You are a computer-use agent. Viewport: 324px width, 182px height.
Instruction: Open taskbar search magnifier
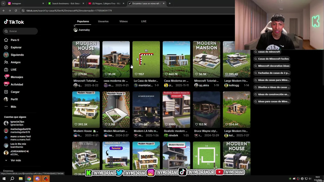coord(12,179)
